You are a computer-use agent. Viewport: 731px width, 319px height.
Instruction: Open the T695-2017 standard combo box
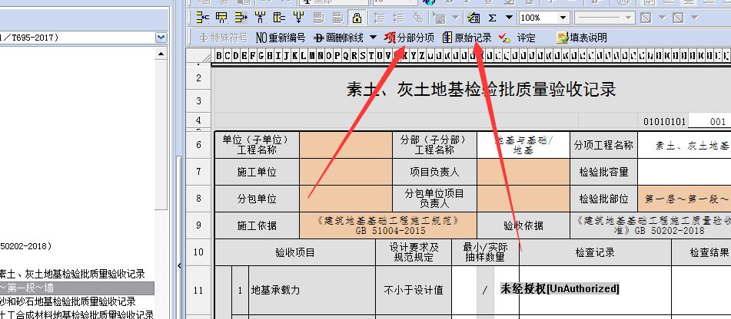[161, 37]
